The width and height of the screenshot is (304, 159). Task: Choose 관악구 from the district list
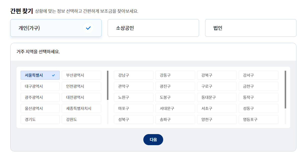(134, 86)
